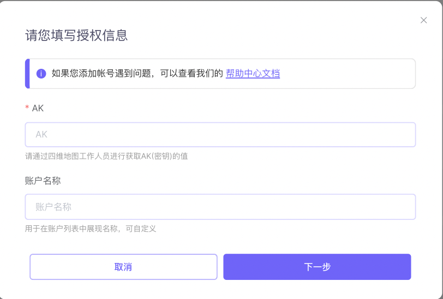
Task: Open the 帮助中心文档 help link
Action: pyautogui.click(x=253, y=74)
